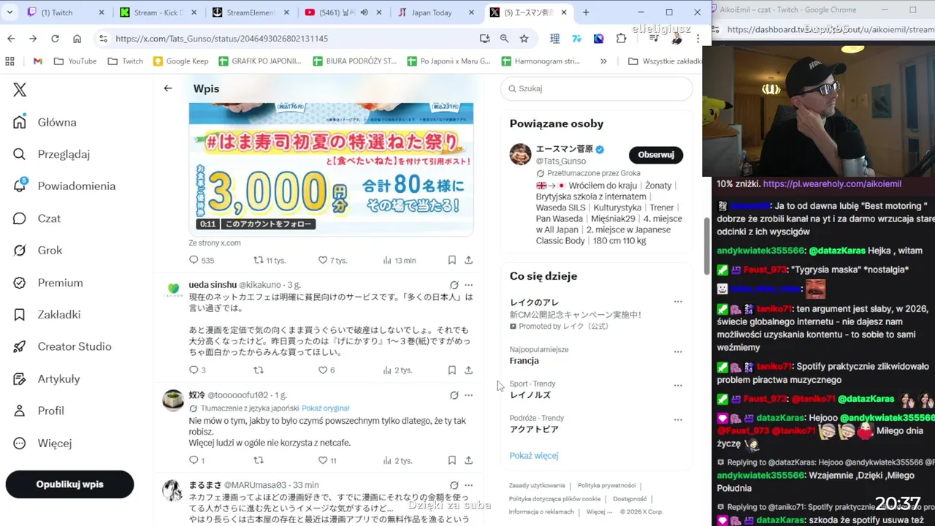Click Pokaż oryginał translation link
The height and width of the screenshot is (526, 935).
tap(326, 408)
